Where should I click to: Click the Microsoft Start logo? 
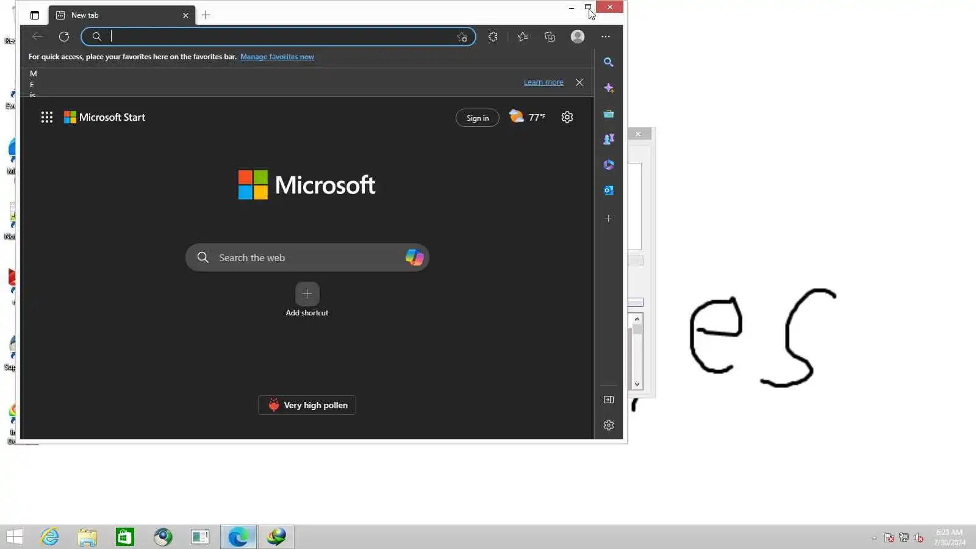click(104, 117)
